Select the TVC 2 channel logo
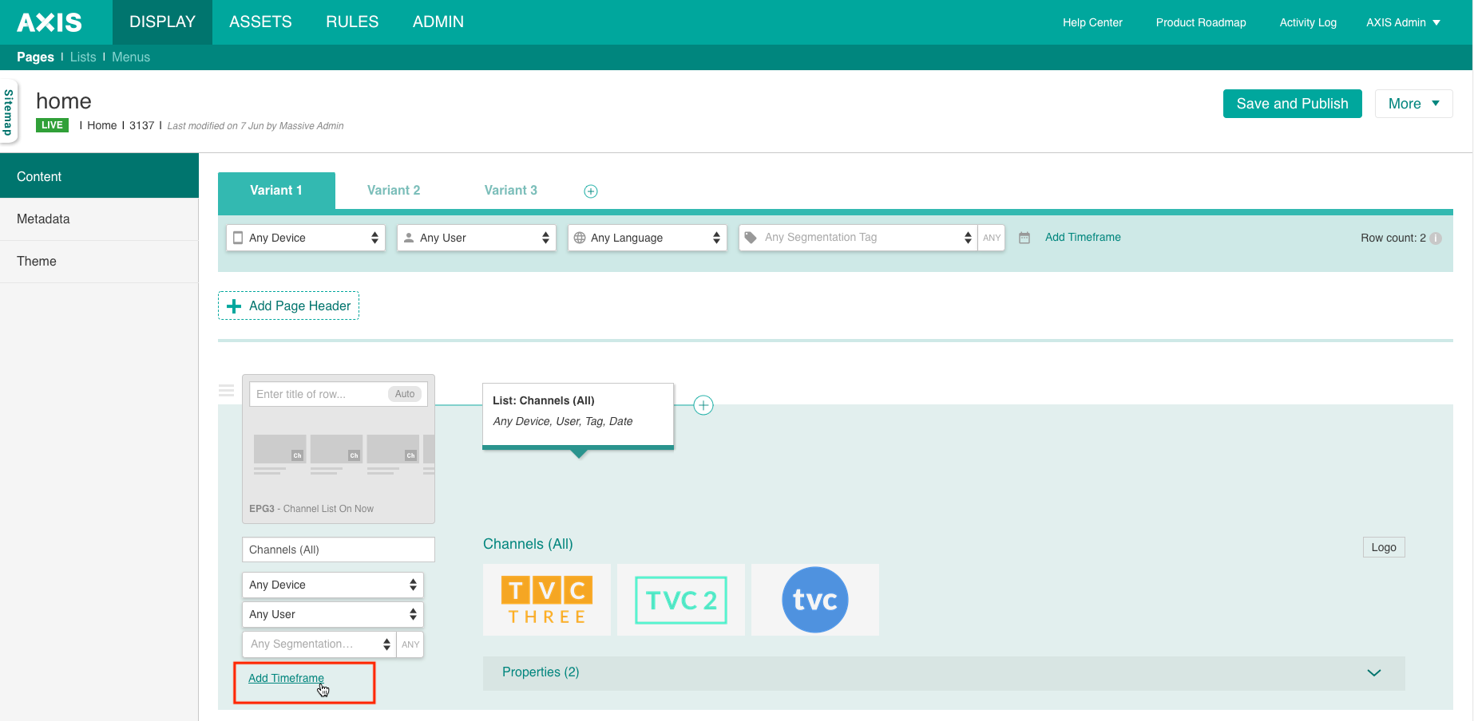The image size is (1474, 721). (681, 600)
